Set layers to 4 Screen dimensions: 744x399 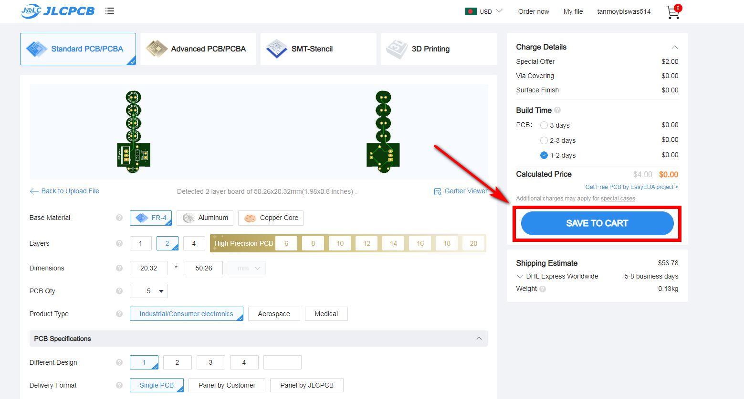coord(194,243)
